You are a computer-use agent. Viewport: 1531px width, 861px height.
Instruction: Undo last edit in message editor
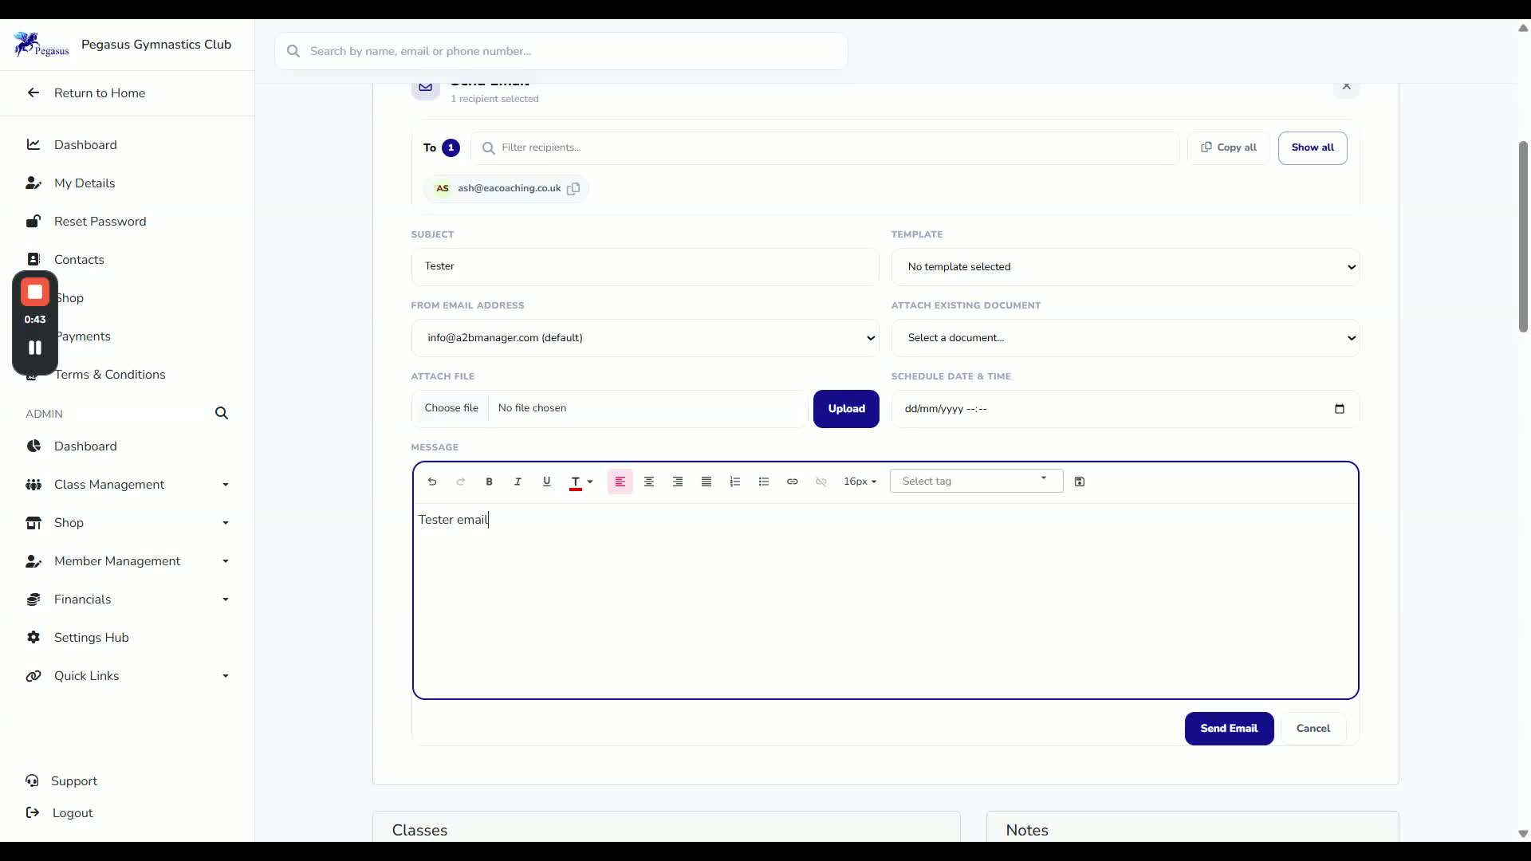point(431,482)
